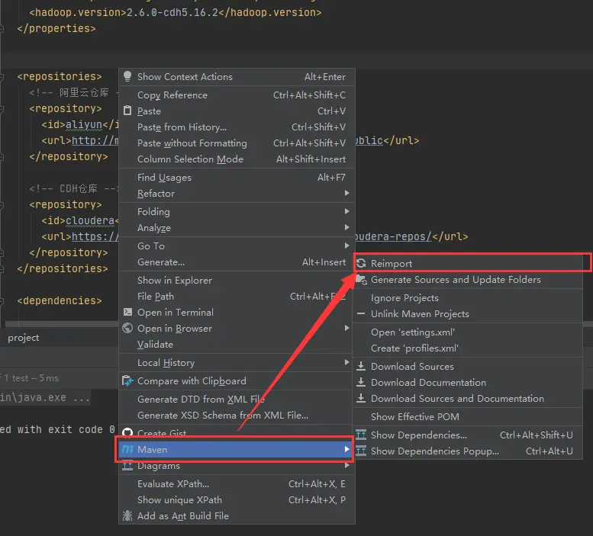Choose Ignore Projects in Maven submenu
Screen dimensions: 593x536
click(468, 297)
